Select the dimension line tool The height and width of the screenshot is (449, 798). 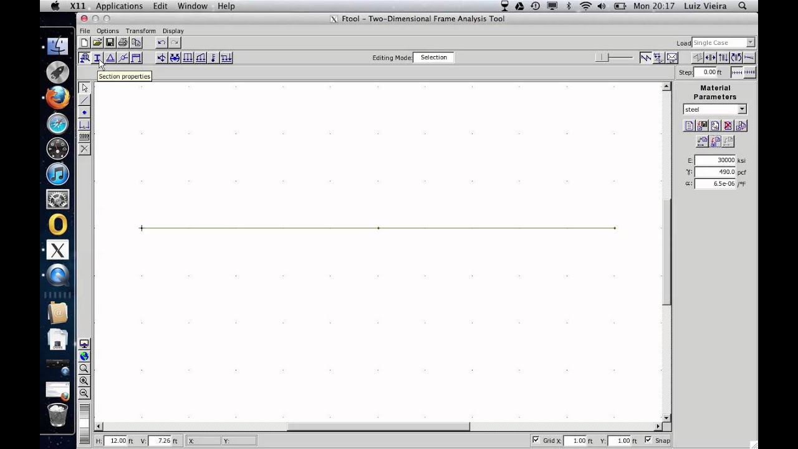(x=84, y=125)
